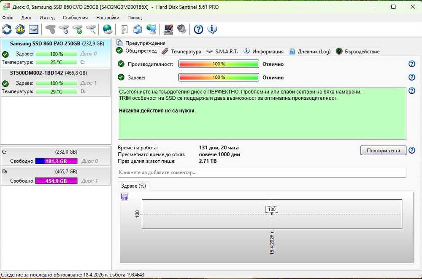The width and height of the screenshot is (422, 279).
Task: Open help for the Здраве bar row
Action: pos(412,77)
